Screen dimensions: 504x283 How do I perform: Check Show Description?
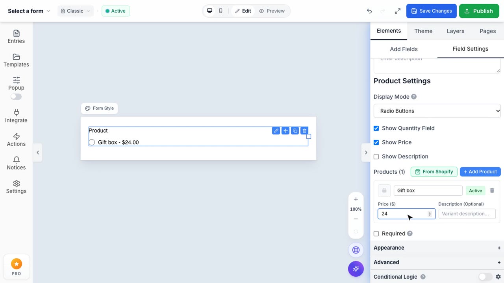coord(376,156)
